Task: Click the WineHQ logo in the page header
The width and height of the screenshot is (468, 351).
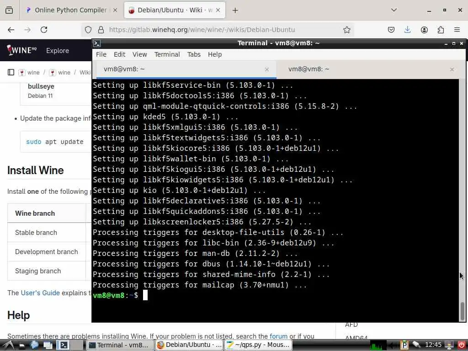Action: pyautogui.click(x=22, y=50)
